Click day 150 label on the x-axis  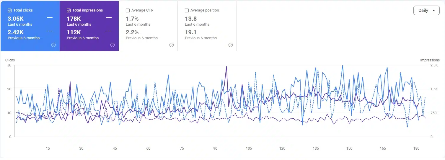coord(349,148)
